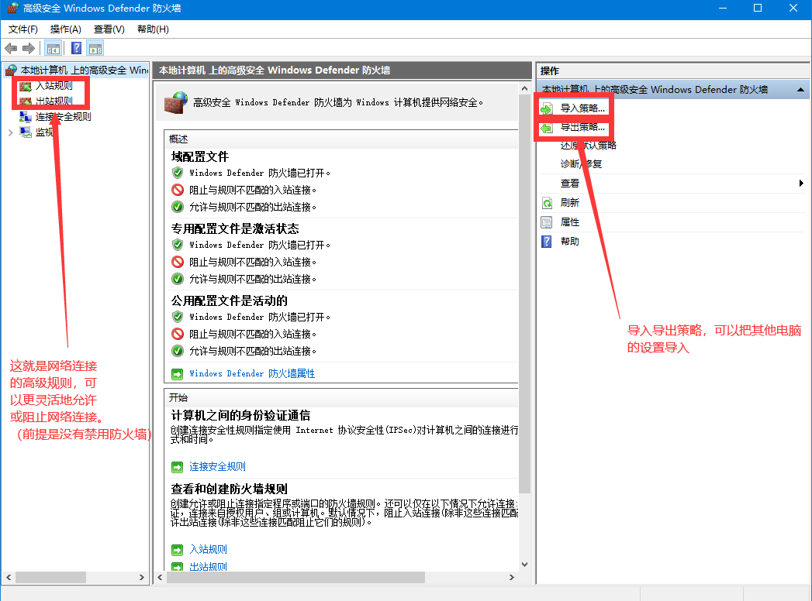
Task: Click 还原默认策略 action
Action: coord(589,146)
